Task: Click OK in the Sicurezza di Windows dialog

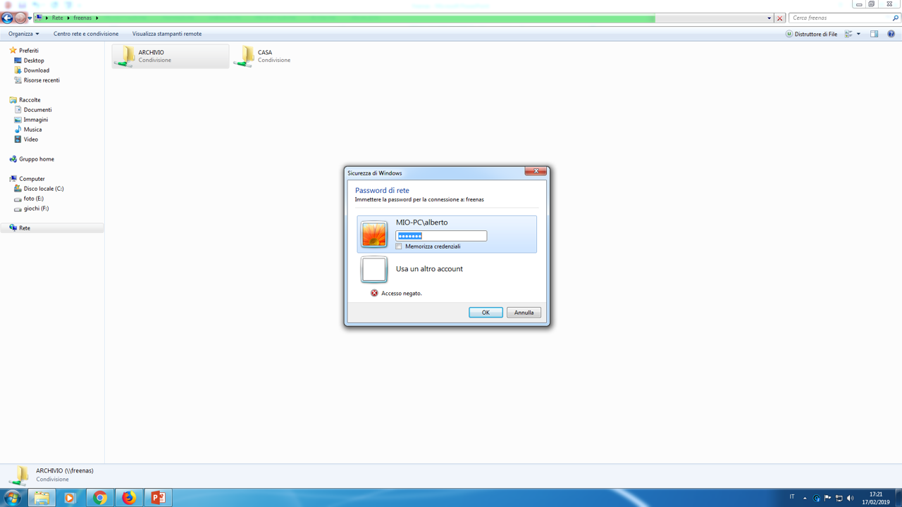Action: click(486, 313)
